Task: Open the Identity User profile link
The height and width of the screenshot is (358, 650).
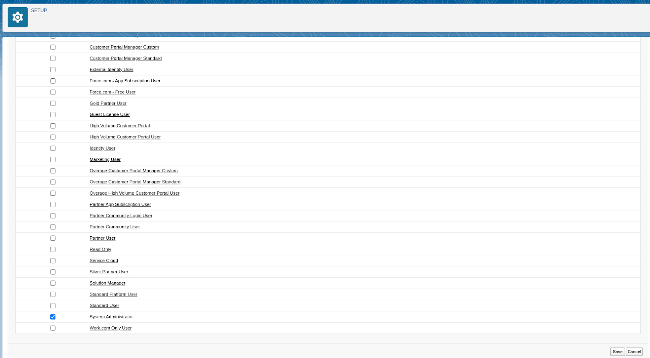Action: 102,148
